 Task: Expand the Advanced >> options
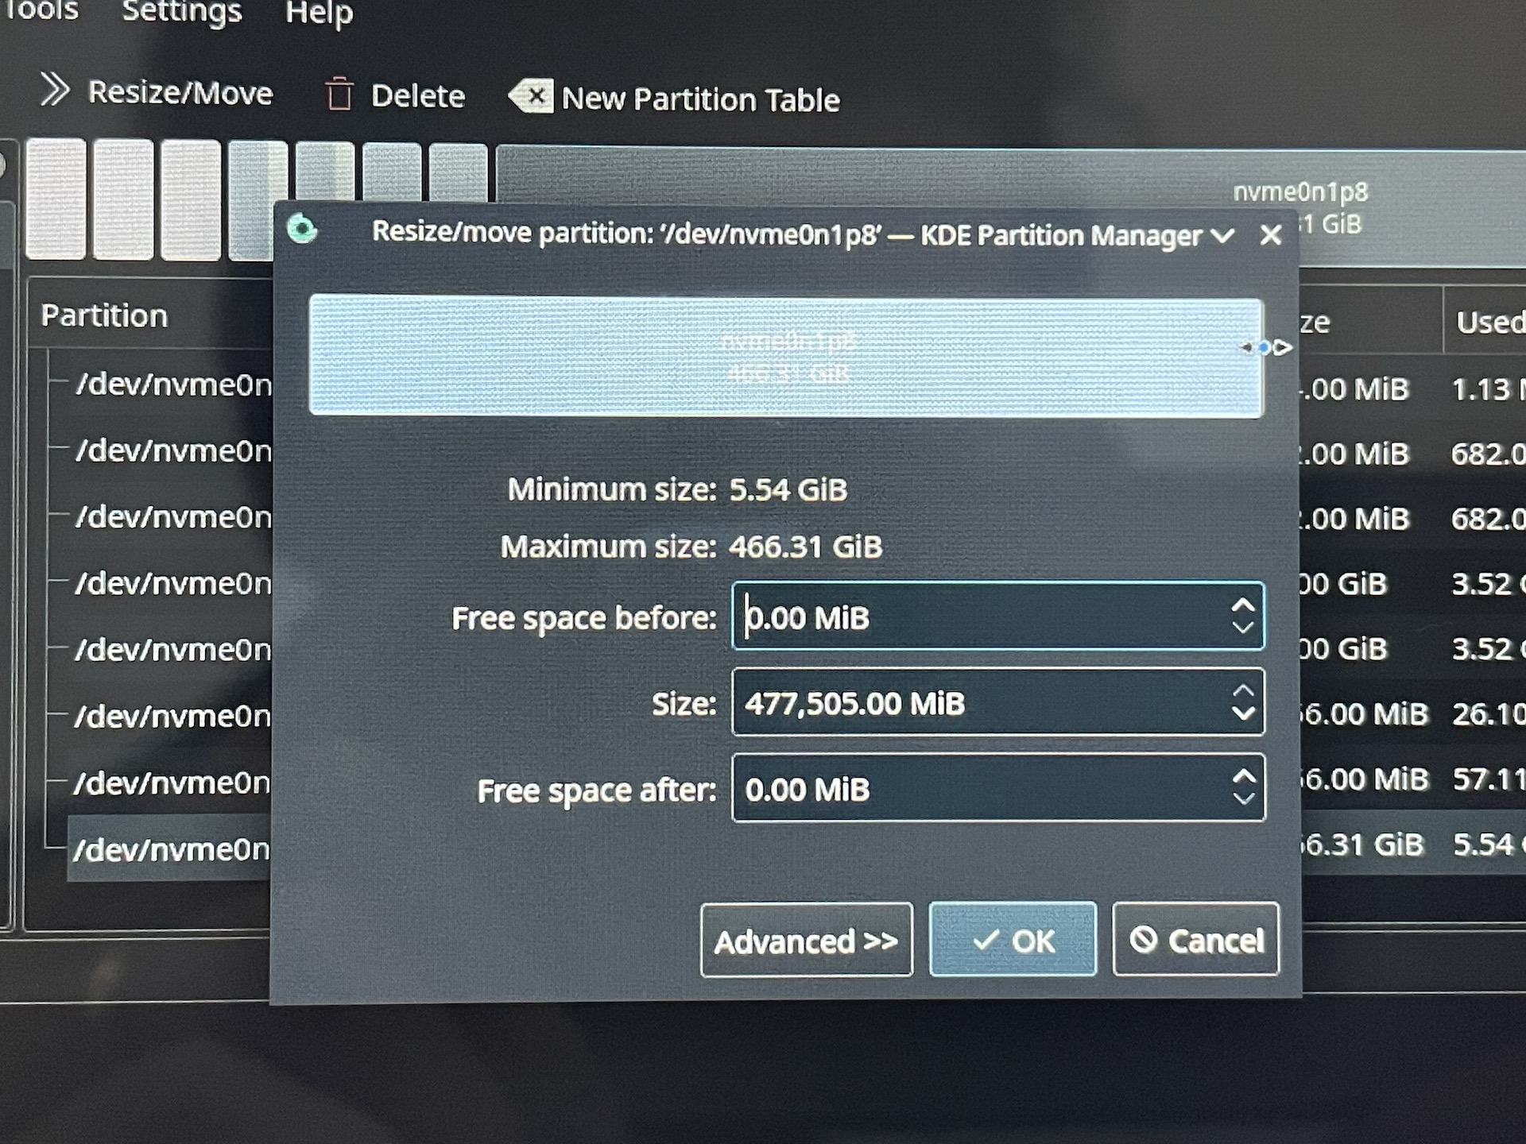[806, 940]
